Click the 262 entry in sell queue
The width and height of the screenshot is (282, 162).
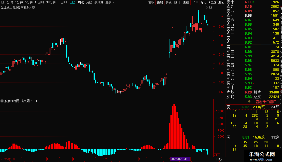point(255,115)
